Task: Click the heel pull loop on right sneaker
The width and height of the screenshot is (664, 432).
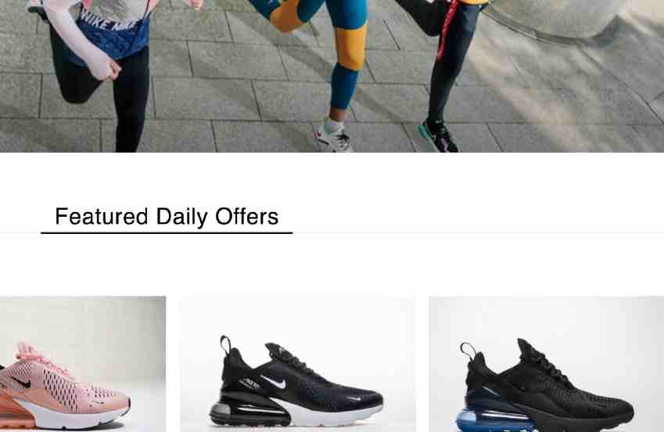Action: coord(468,351)
